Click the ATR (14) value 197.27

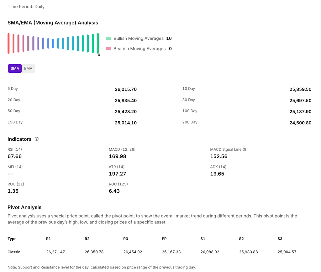click(118, 174)
